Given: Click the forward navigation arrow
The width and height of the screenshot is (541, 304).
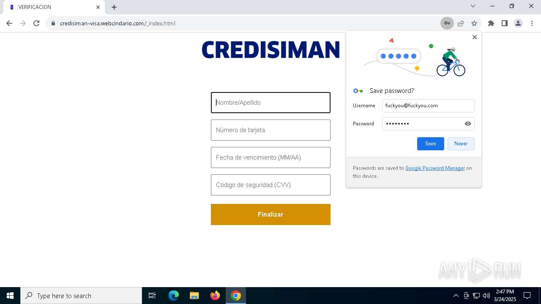Looking at the screenshot, I should (x=23, y=23).
